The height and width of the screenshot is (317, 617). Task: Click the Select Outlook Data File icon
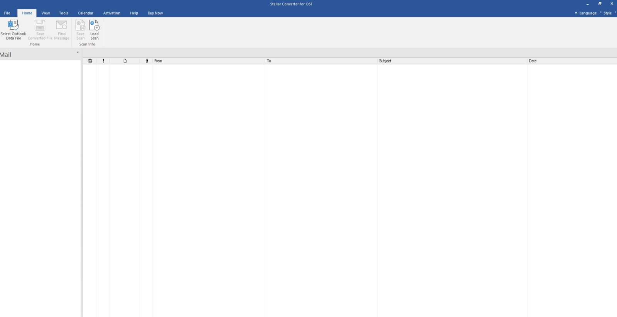point(13,25)
